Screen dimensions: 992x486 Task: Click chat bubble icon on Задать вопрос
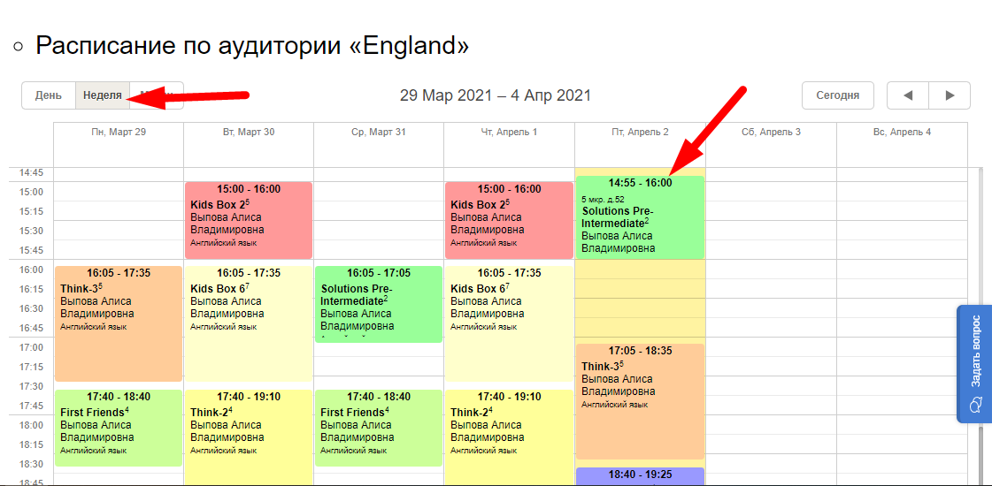[x=975, y=403]
